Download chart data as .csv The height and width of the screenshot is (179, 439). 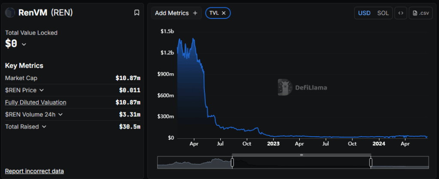pos(420,13)
